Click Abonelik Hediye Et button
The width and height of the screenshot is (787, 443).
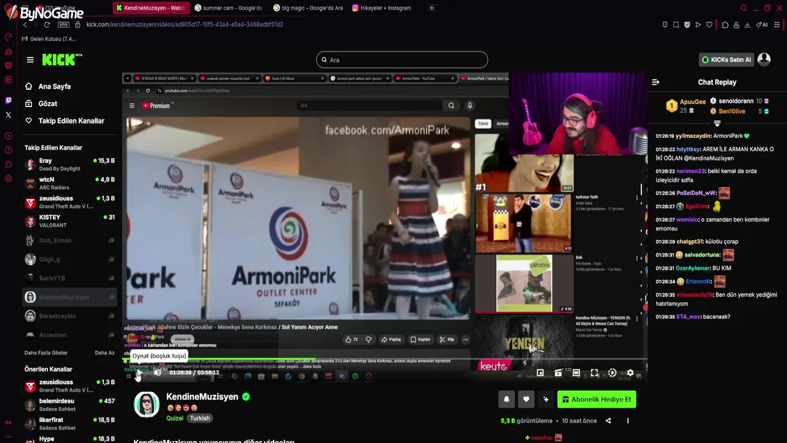(596, 399)
